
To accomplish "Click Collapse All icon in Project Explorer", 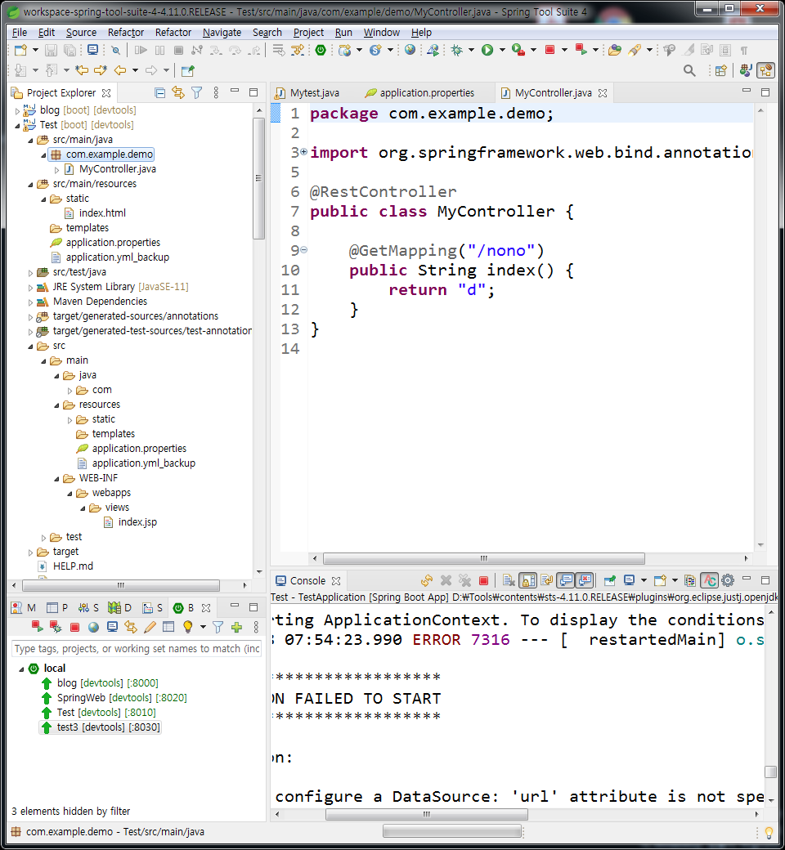I will click(160, 92).
